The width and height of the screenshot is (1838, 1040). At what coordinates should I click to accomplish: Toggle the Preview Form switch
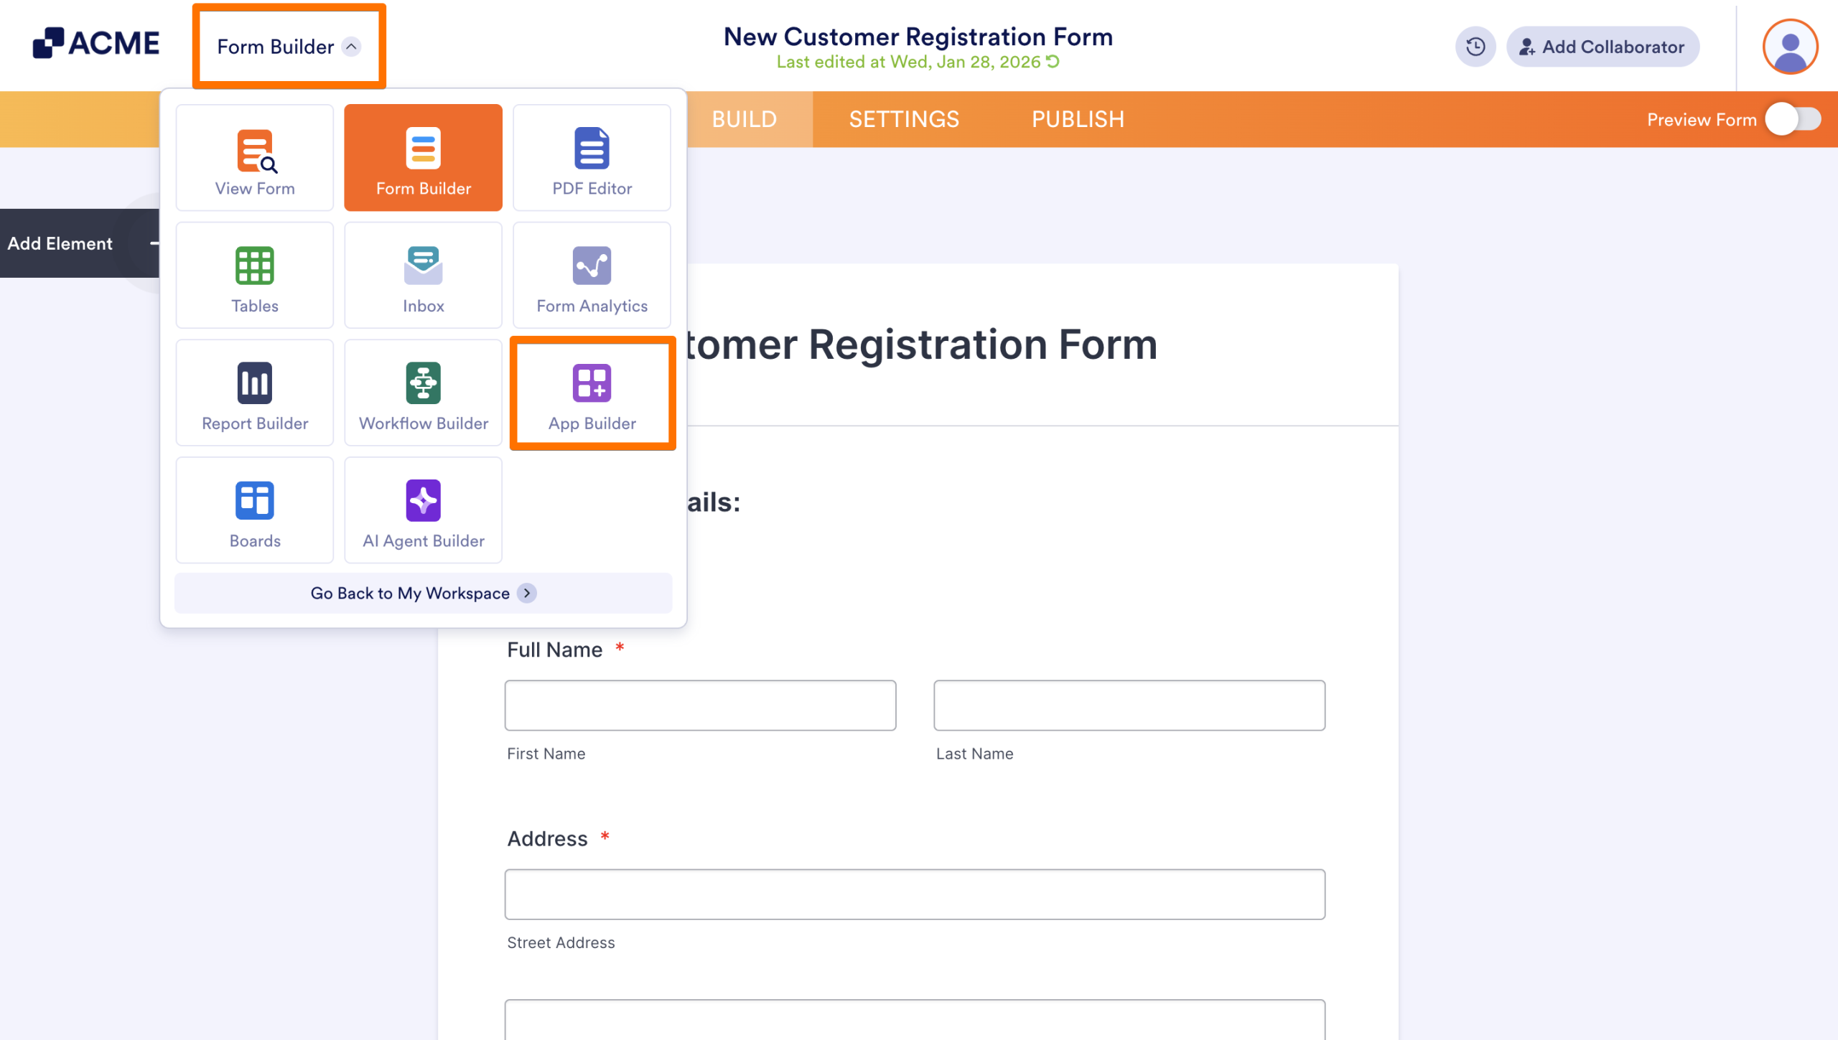(1793, 119)
